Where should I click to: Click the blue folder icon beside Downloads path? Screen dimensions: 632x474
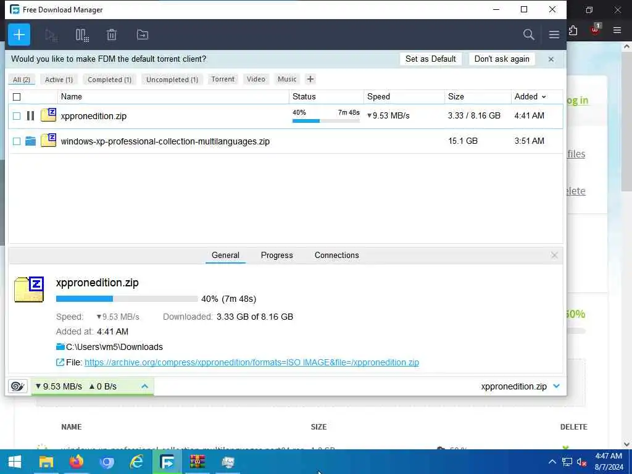[60, 347]
